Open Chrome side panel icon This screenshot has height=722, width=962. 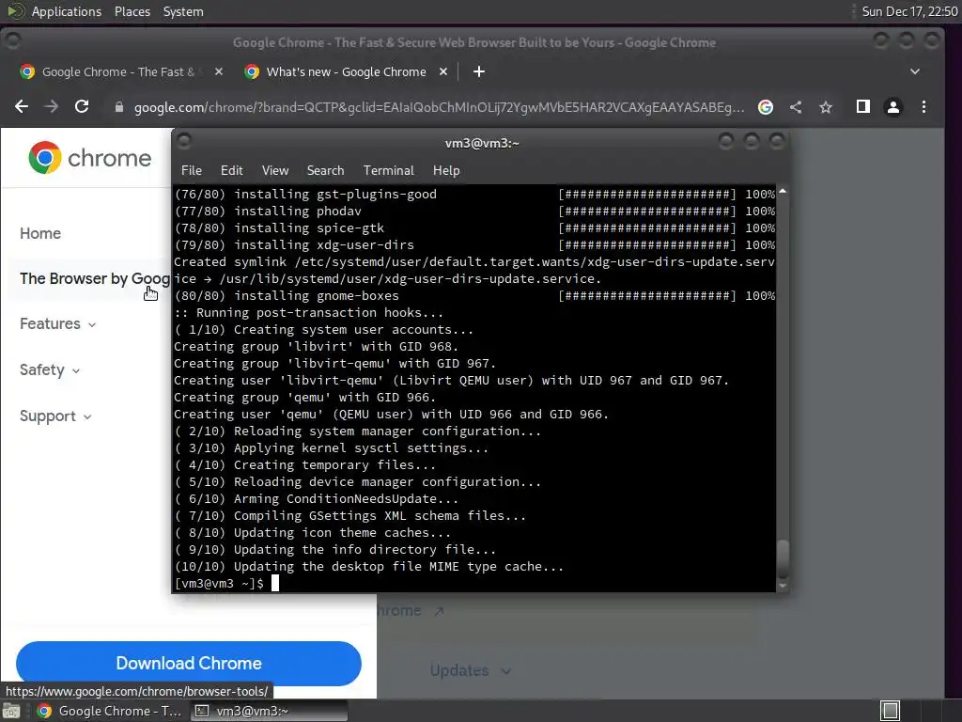point(863,107)
